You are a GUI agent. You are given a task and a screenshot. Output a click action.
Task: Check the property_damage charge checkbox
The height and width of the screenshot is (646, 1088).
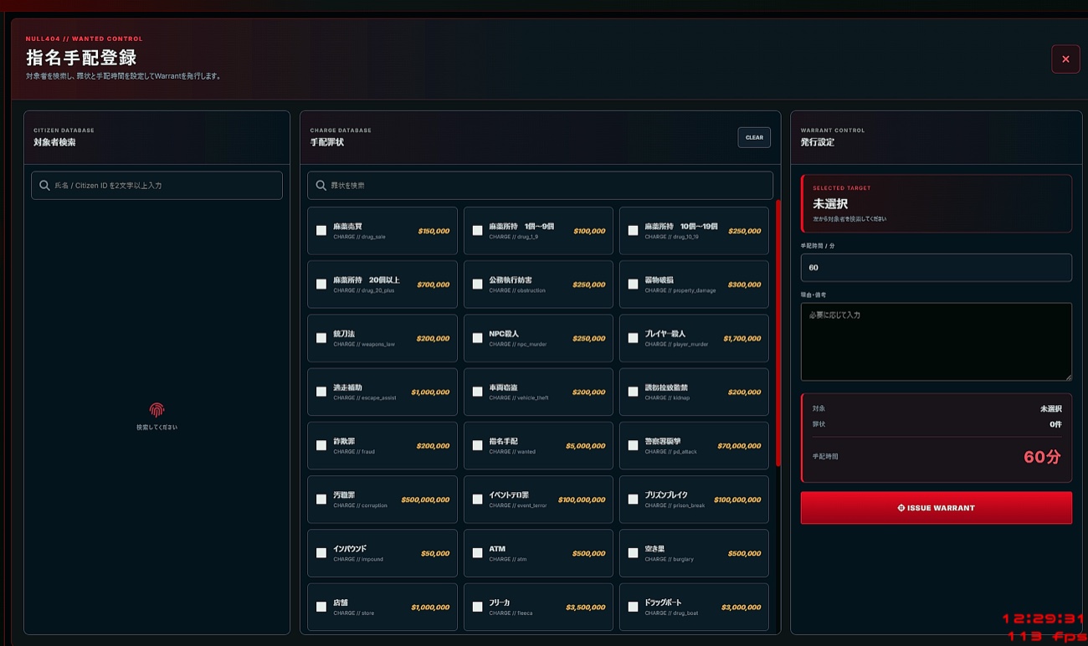(x=634, y=285)
